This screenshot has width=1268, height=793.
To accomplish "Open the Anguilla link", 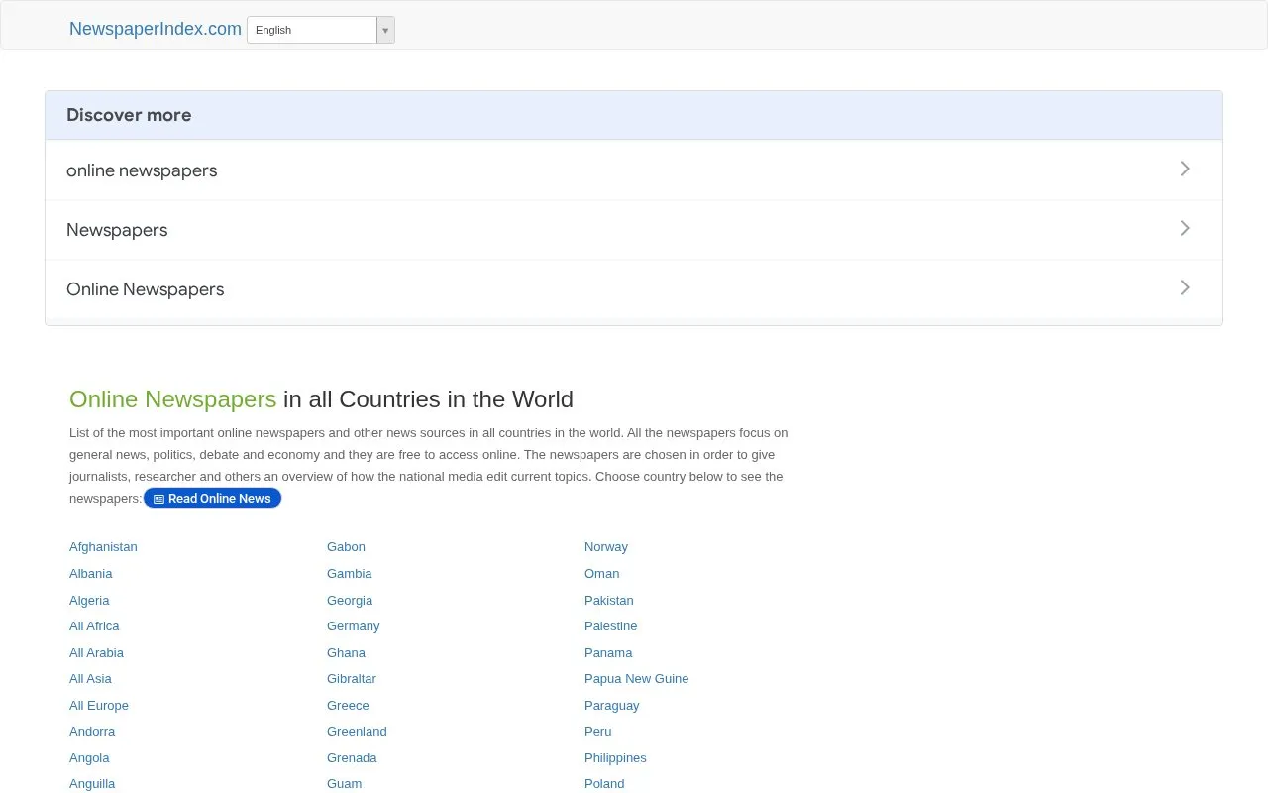I will point(92,784).
